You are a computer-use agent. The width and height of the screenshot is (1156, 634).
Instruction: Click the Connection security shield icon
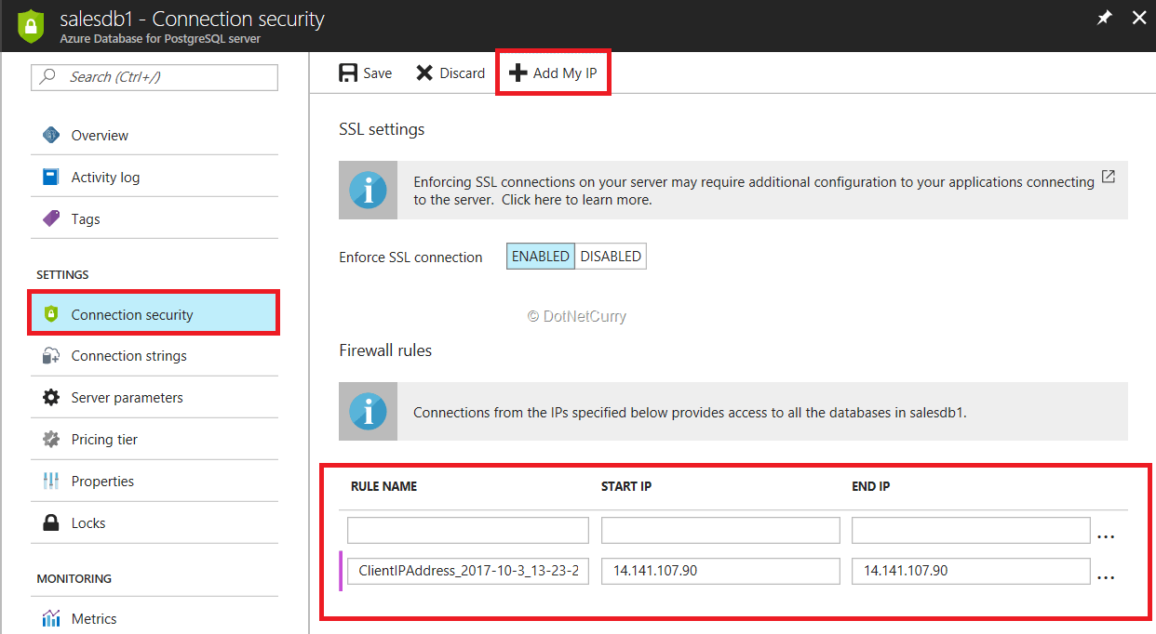coord(51,314)
